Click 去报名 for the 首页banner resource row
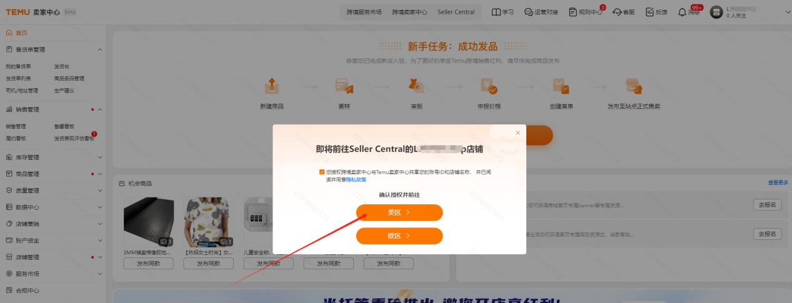792x303 pixels. pyautogui.click(x=767, y=204)
